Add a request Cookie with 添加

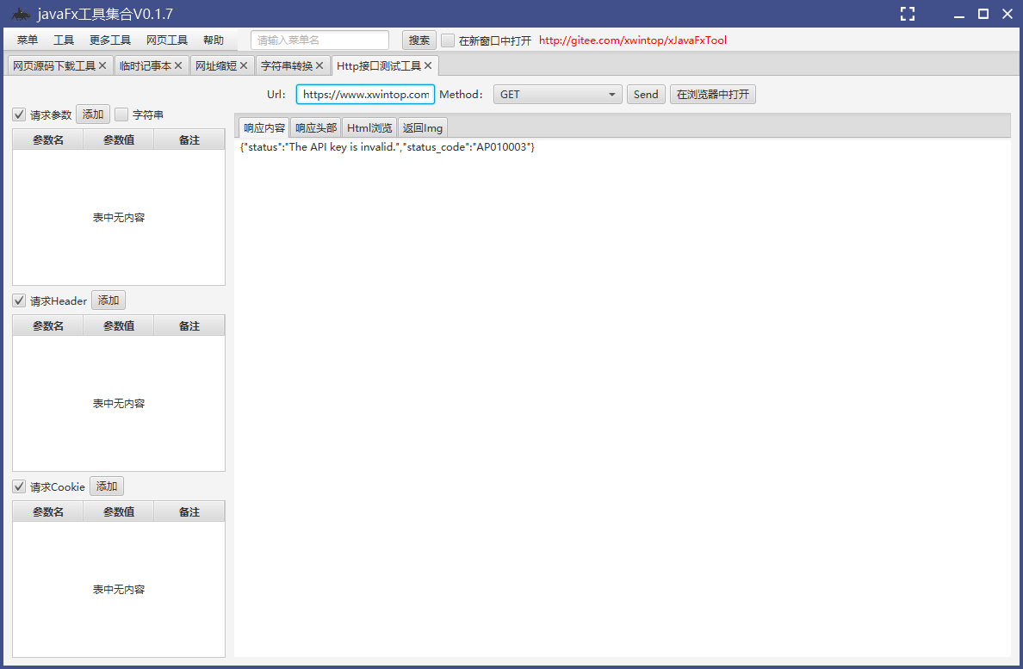pyautogui.click(x=106, y=486)
